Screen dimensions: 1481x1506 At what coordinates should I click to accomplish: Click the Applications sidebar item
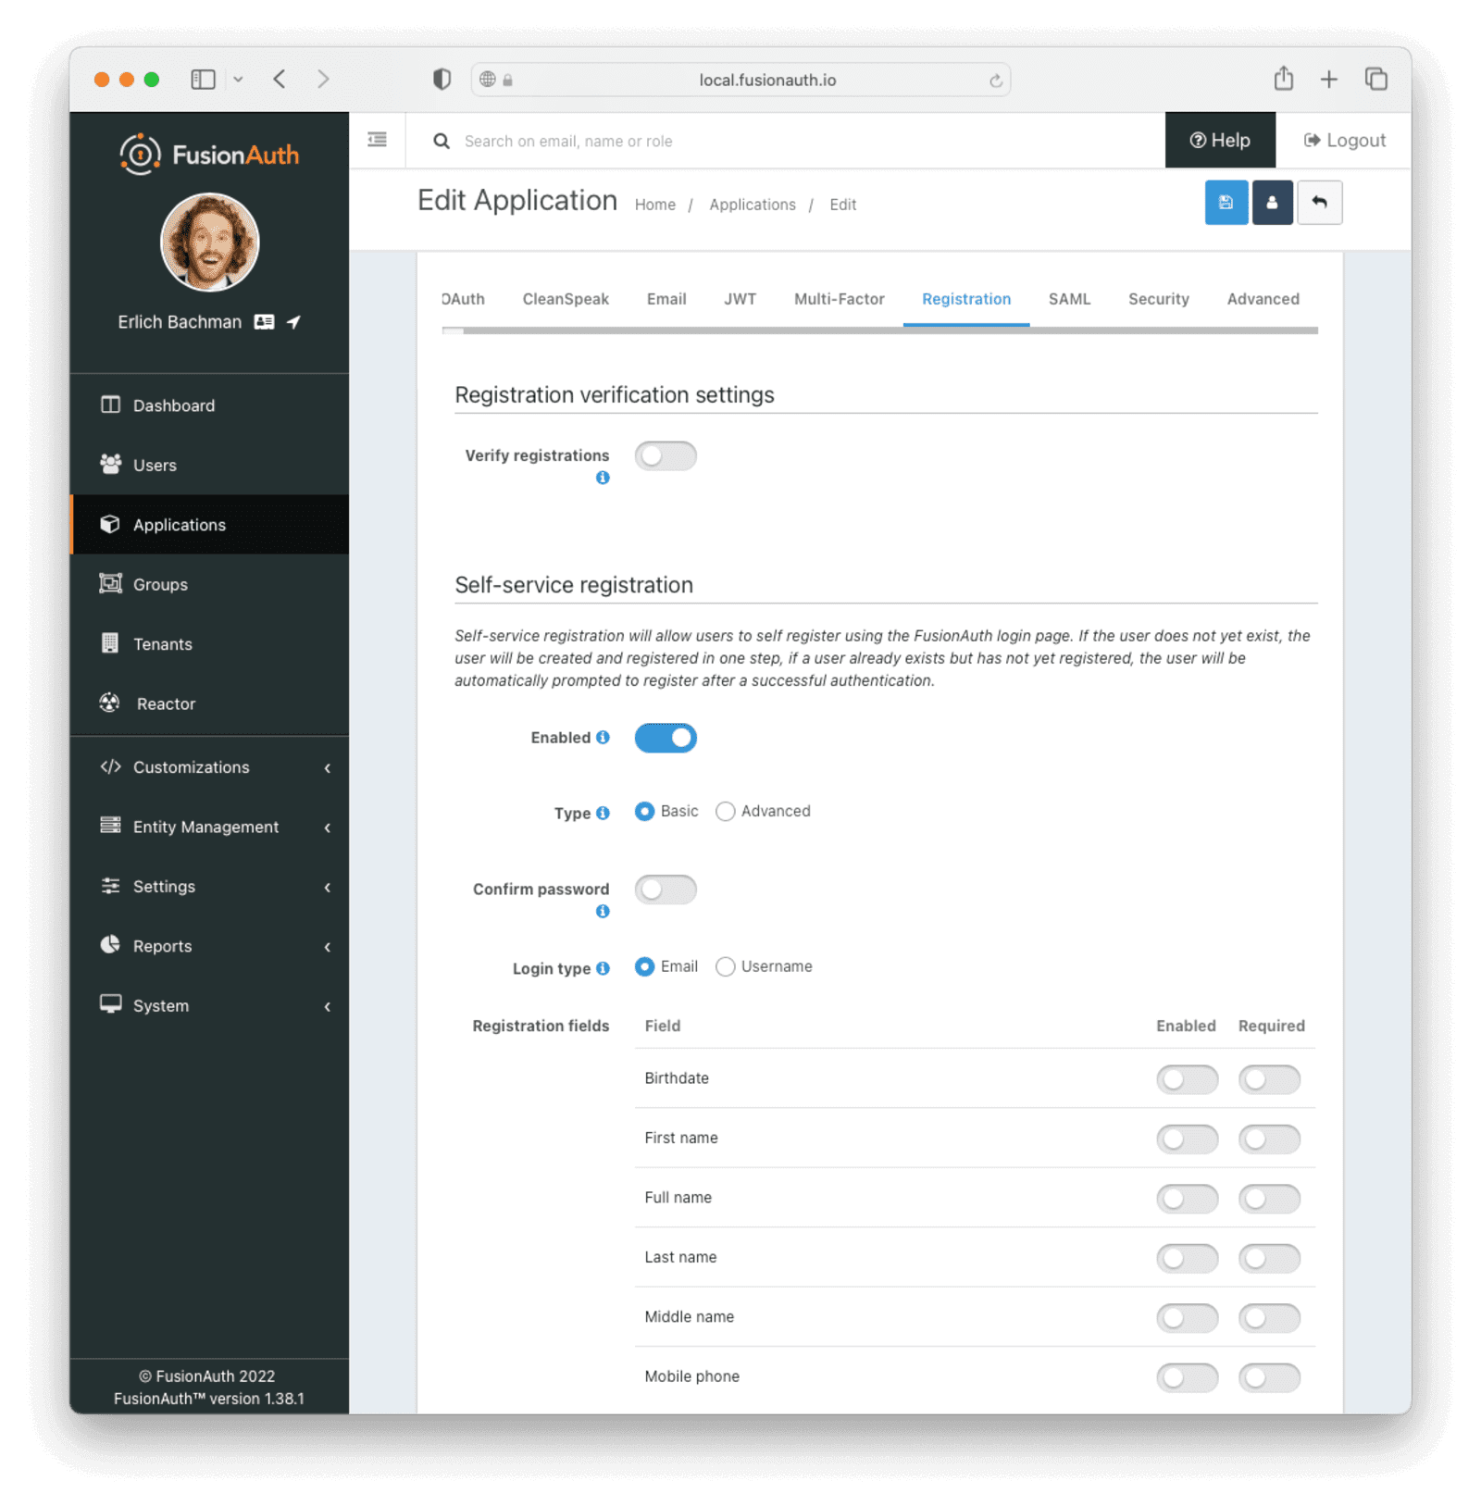(x=209, y=525)
